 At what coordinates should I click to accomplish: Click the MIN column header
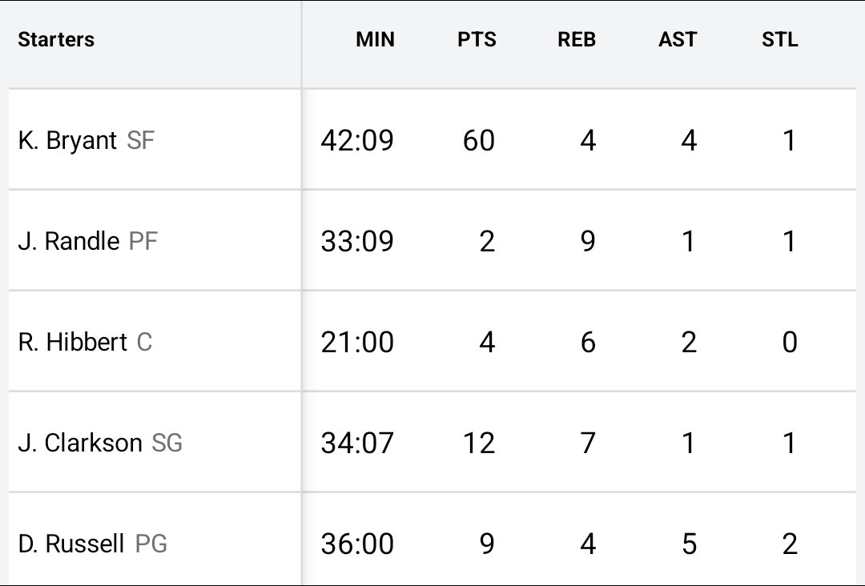click(375, 40)
